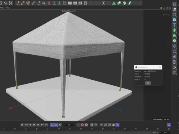The height and width of the screenshot is (134, 179).
Task: Go to next keyframe
Action: (x=42, y=125)
